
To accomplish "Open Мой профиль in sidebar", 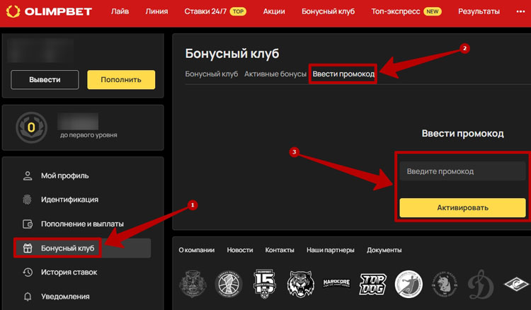I will tap(64, 176).
